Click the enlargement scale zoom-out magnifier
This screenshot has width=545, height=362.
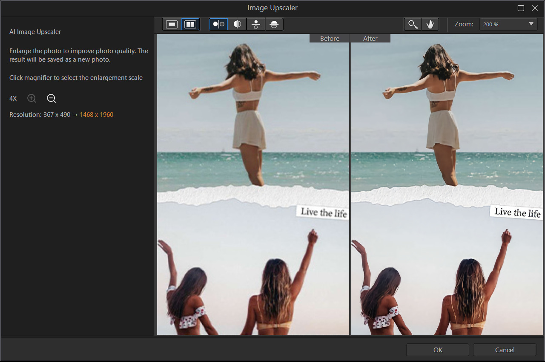pyautogui.click(x=51, y=98)
